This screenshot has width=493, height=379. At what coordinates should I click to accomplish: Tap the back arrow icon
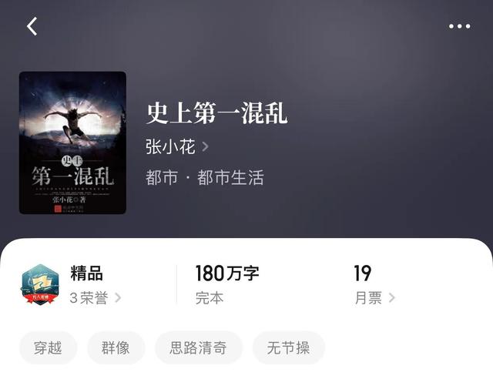[x=32, y=26]
